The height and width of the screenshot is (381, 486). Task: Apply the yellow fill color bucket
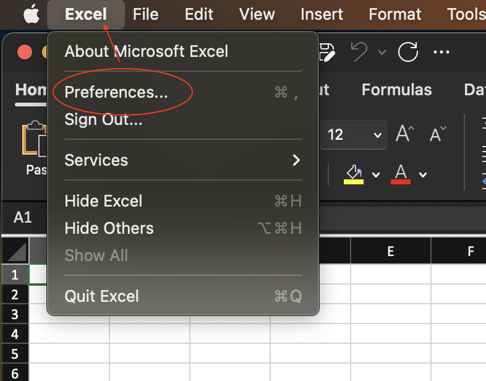(353, 174)
